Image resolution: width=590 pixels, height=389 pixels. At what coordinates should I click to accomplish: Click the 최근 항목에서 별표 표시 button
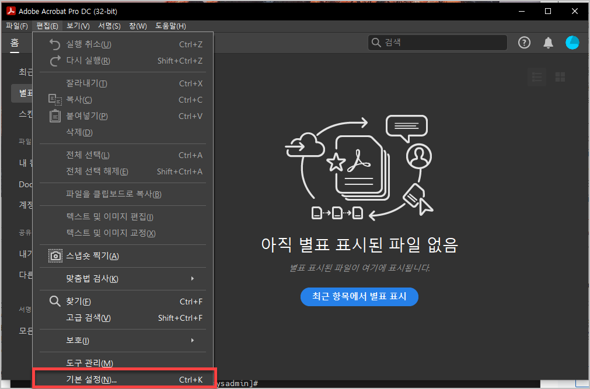[359, 296]
